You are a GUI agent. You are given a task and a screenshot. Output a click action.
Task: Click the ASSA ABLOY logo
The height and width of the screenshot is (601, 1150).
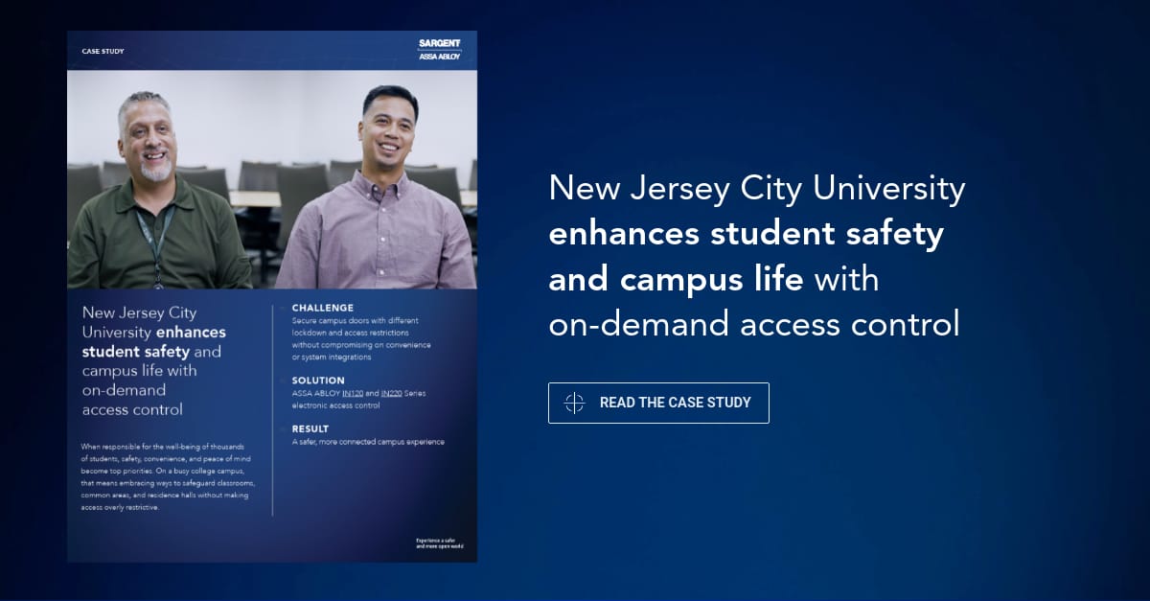440,57
